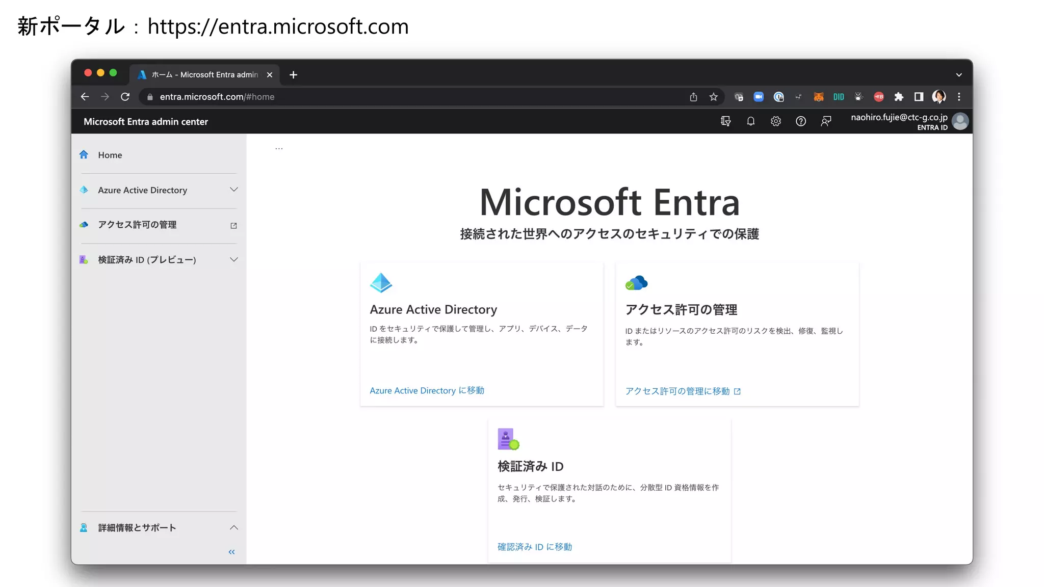Follow アクセス許可の管理に移動 link
Image resolution: width=1044 pixels, height=587 pixels.
click(x=683, y=391)
